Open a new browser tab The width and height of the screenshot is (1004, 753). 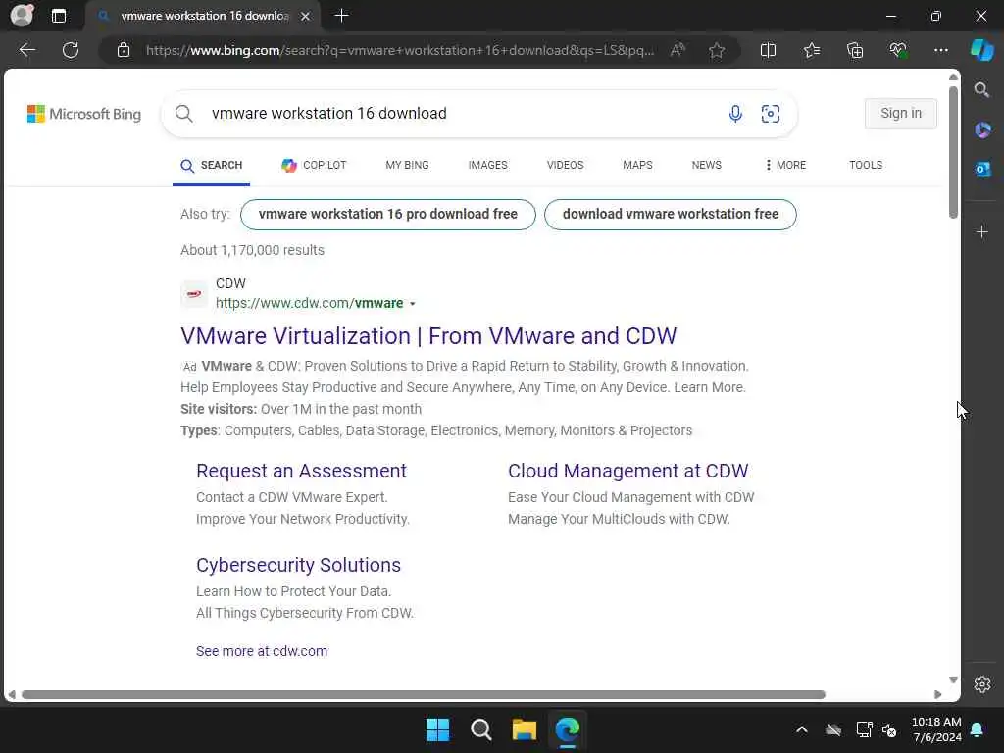pos(341,16)
